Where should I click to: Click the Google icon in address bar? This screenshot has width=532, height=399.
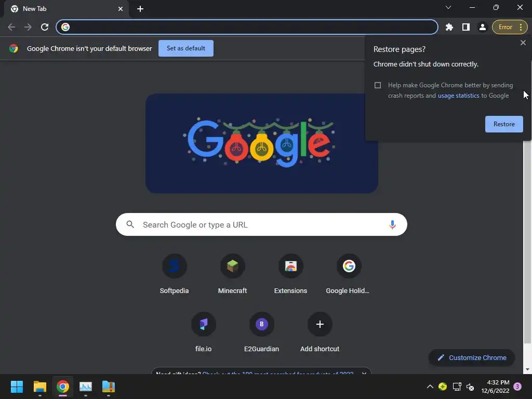click(x=65, y=27)
